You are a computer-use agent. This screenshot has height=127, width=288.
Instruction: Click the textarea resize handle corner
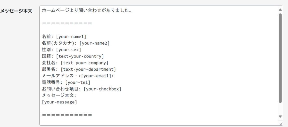[280, 123]
